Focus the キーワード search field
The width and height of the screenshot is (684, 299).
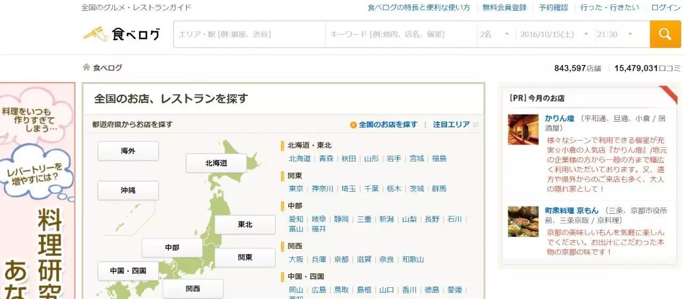click(x=401, y=34)
